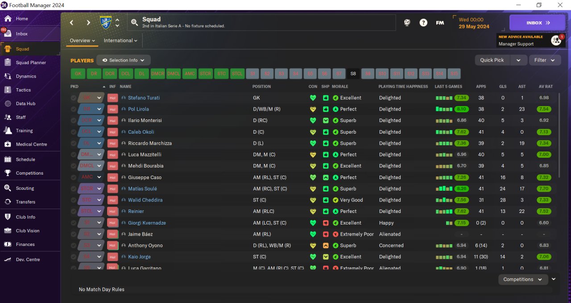571x303 pixels.
Task: Open the Data Hub
Action: click(x=30, y=103)
